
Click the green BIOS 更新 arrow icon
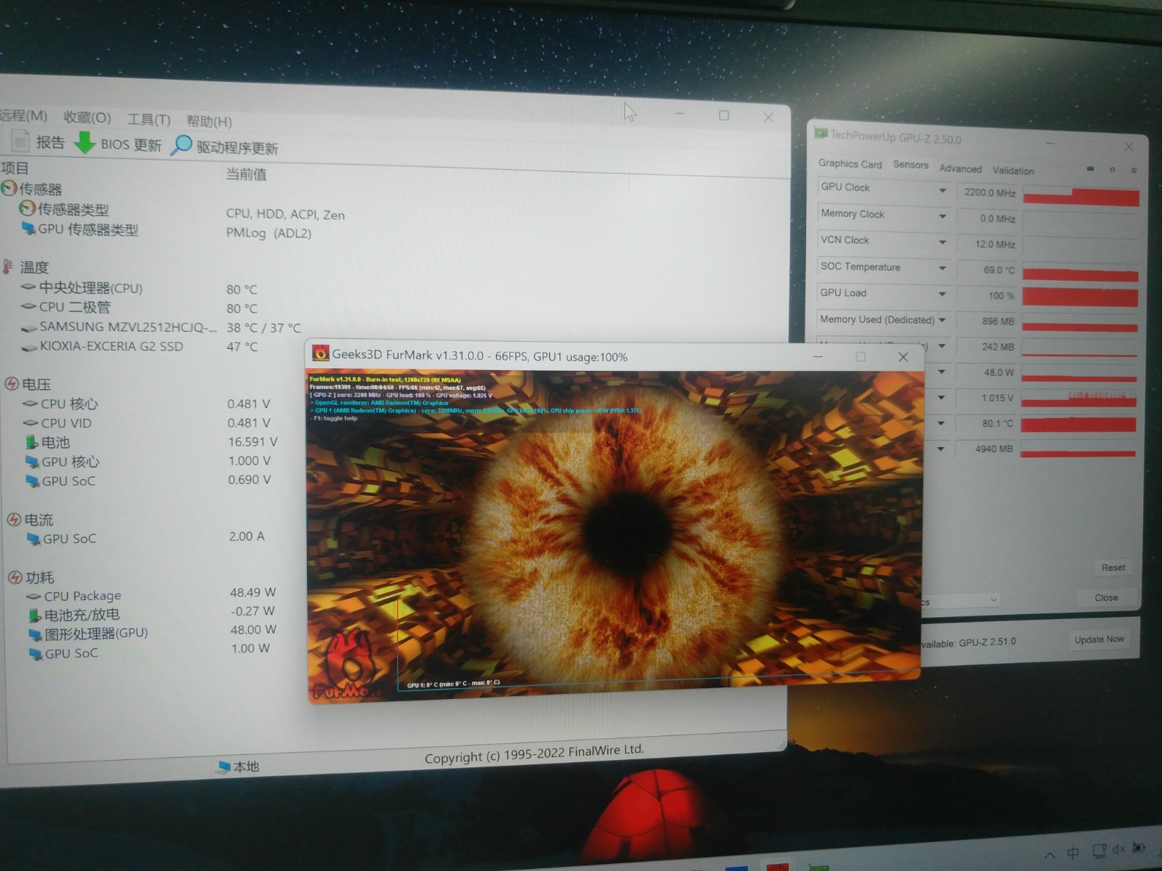[85, 142]
